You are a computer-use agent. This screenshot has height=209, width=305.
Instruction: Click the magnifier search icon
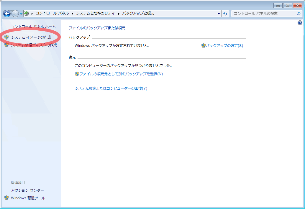click(299, 14)
